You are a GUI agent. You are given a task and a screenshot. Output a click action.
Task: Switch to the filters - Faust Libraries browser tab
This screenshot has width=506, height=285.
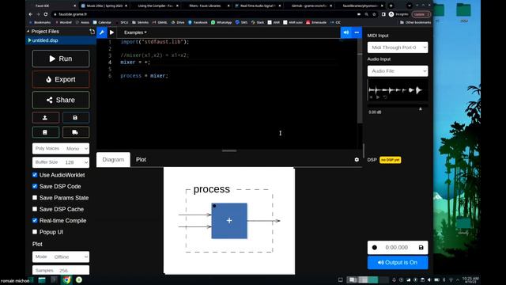click(206, 6)
